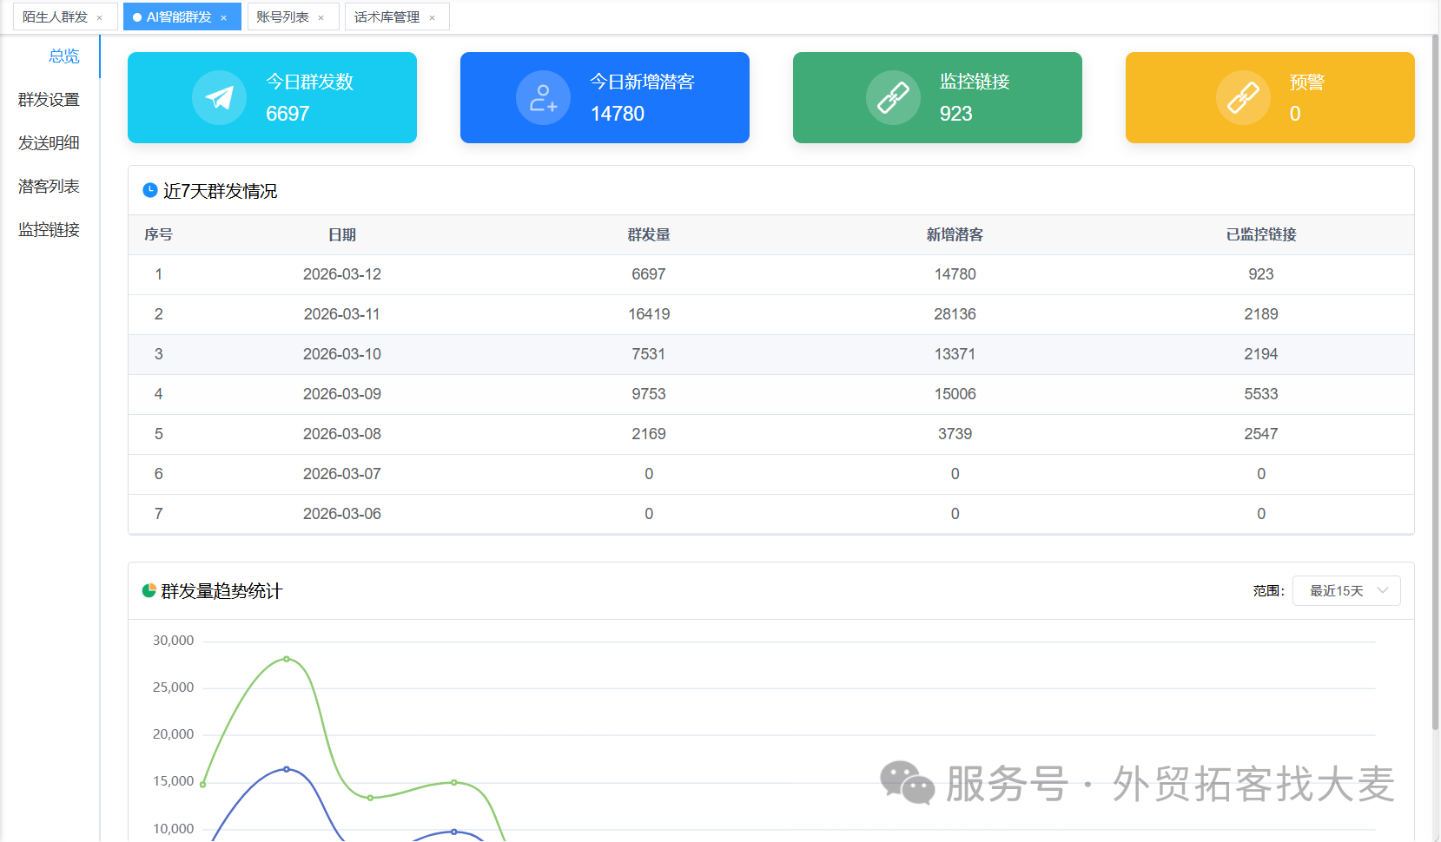Click the 7531 群发量 cell

[x=649, y=354]
